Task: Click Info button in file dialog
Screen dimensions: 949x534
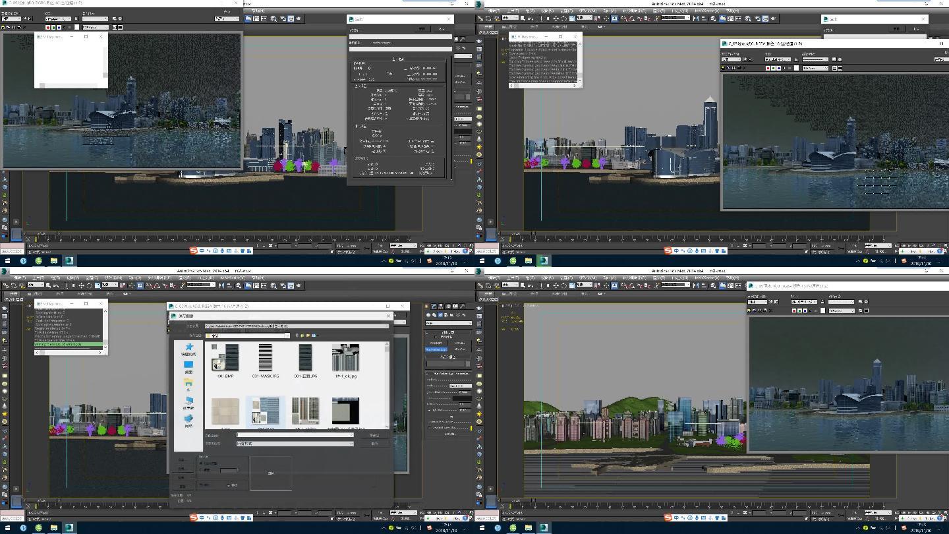Action: tap(183, 478)
